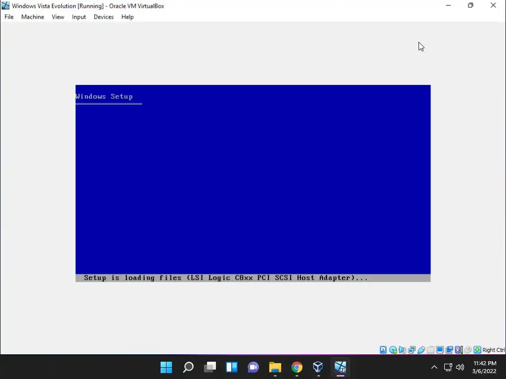Close the VirtualBox VM window
This screenshot has height=379, width=506.
(493, 5)
